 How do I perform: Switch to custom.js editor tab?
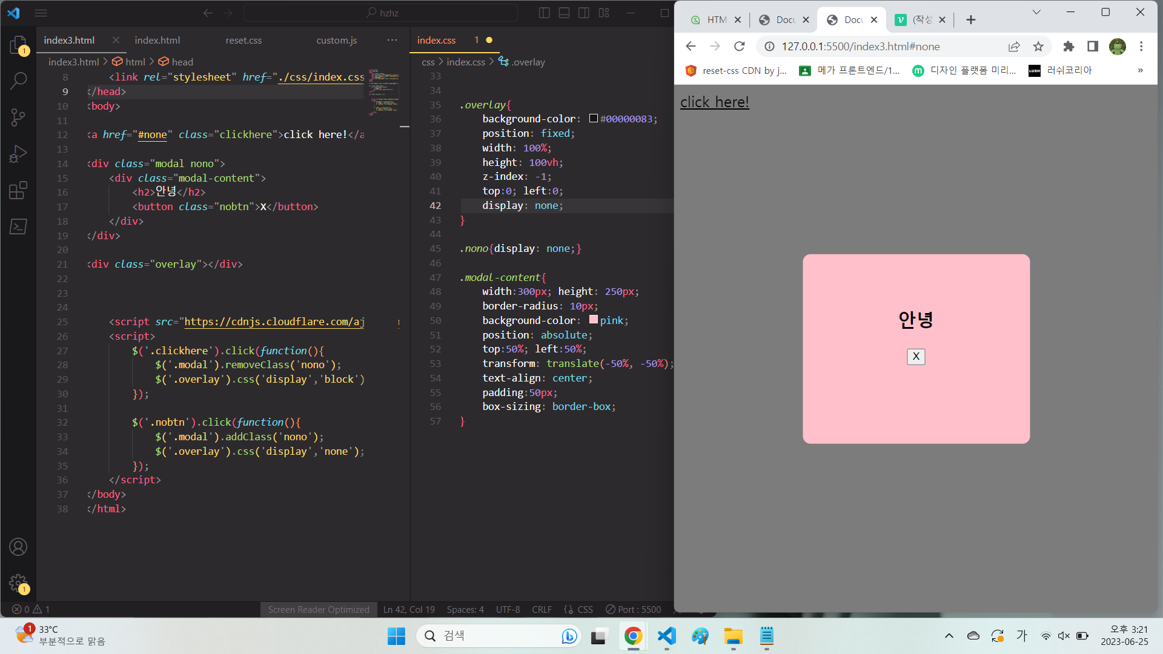336,40
